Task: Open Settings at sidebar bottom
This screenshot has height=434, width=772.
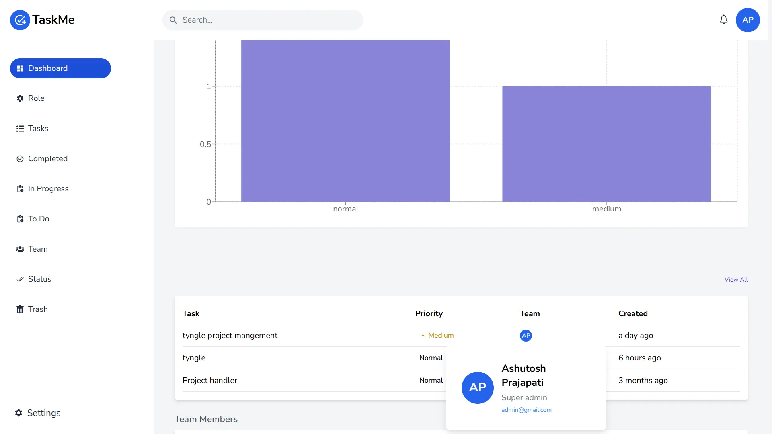Action: [x=38, y=413]
